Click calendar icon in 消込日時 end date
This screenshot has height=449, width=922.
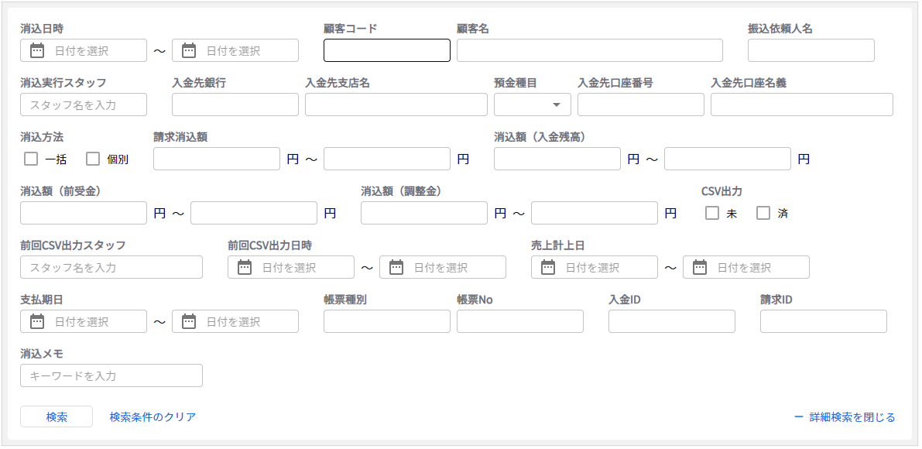click(x=188, y=50)
